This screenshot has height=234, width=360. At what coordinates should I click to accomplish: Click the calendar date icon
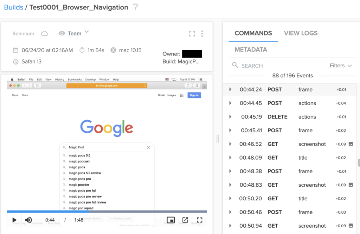pyautogui.click(x=15, y=50)
